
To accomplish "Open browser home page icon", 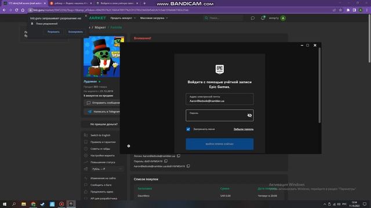I will pyautogui.click(x=23, y=10).
